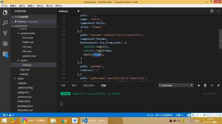Open the Debug view in activity bar
The image size is (222, 124).
coord(5,44)
